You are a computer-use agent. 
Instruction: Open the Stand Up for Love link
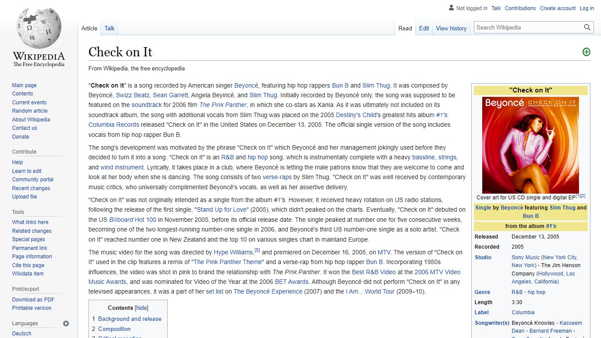tap(222, 209)
